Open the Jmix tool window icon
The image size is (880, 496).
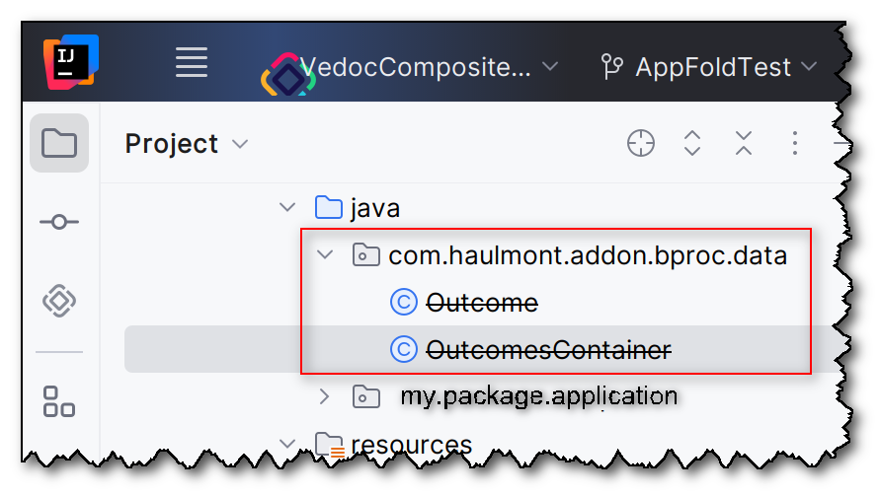(x=59, y=301)
